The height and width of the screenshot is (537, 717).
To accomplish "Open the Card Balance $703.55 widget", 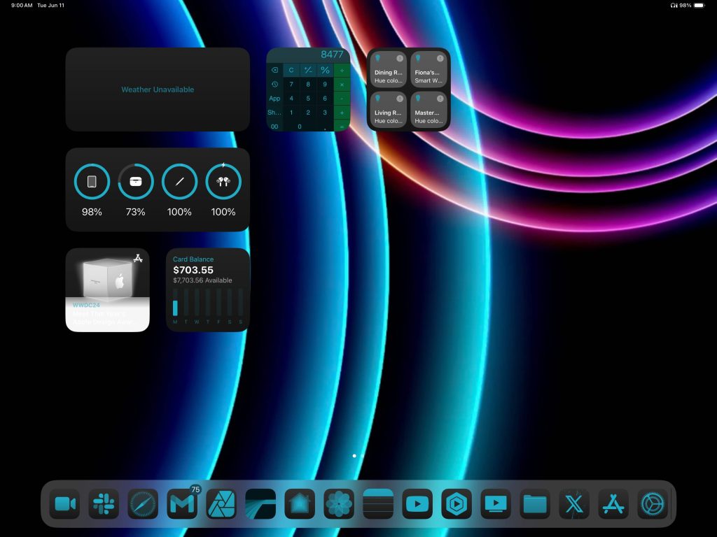I will 208,289.
